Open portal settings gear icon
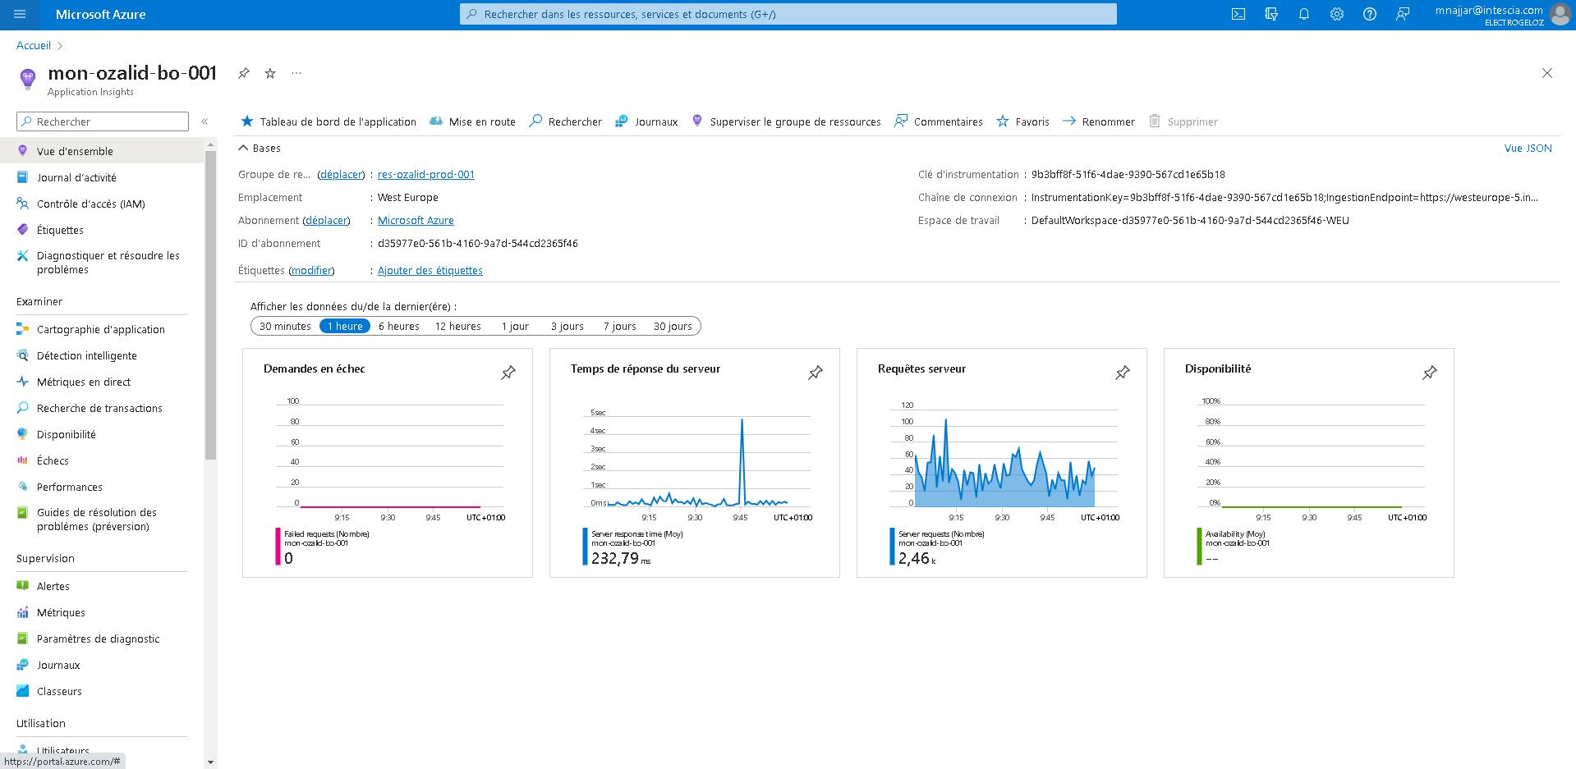The height and width of the screenshot is (769, 1576). 1336,14
